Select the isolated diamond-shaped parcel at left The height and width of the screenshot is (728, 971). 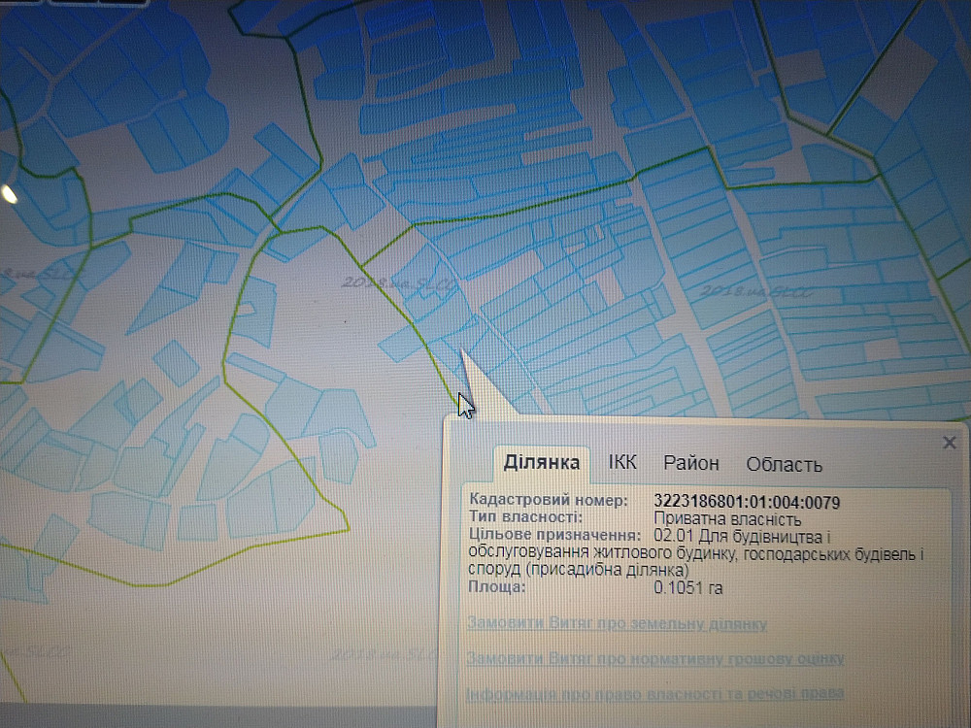176,362
